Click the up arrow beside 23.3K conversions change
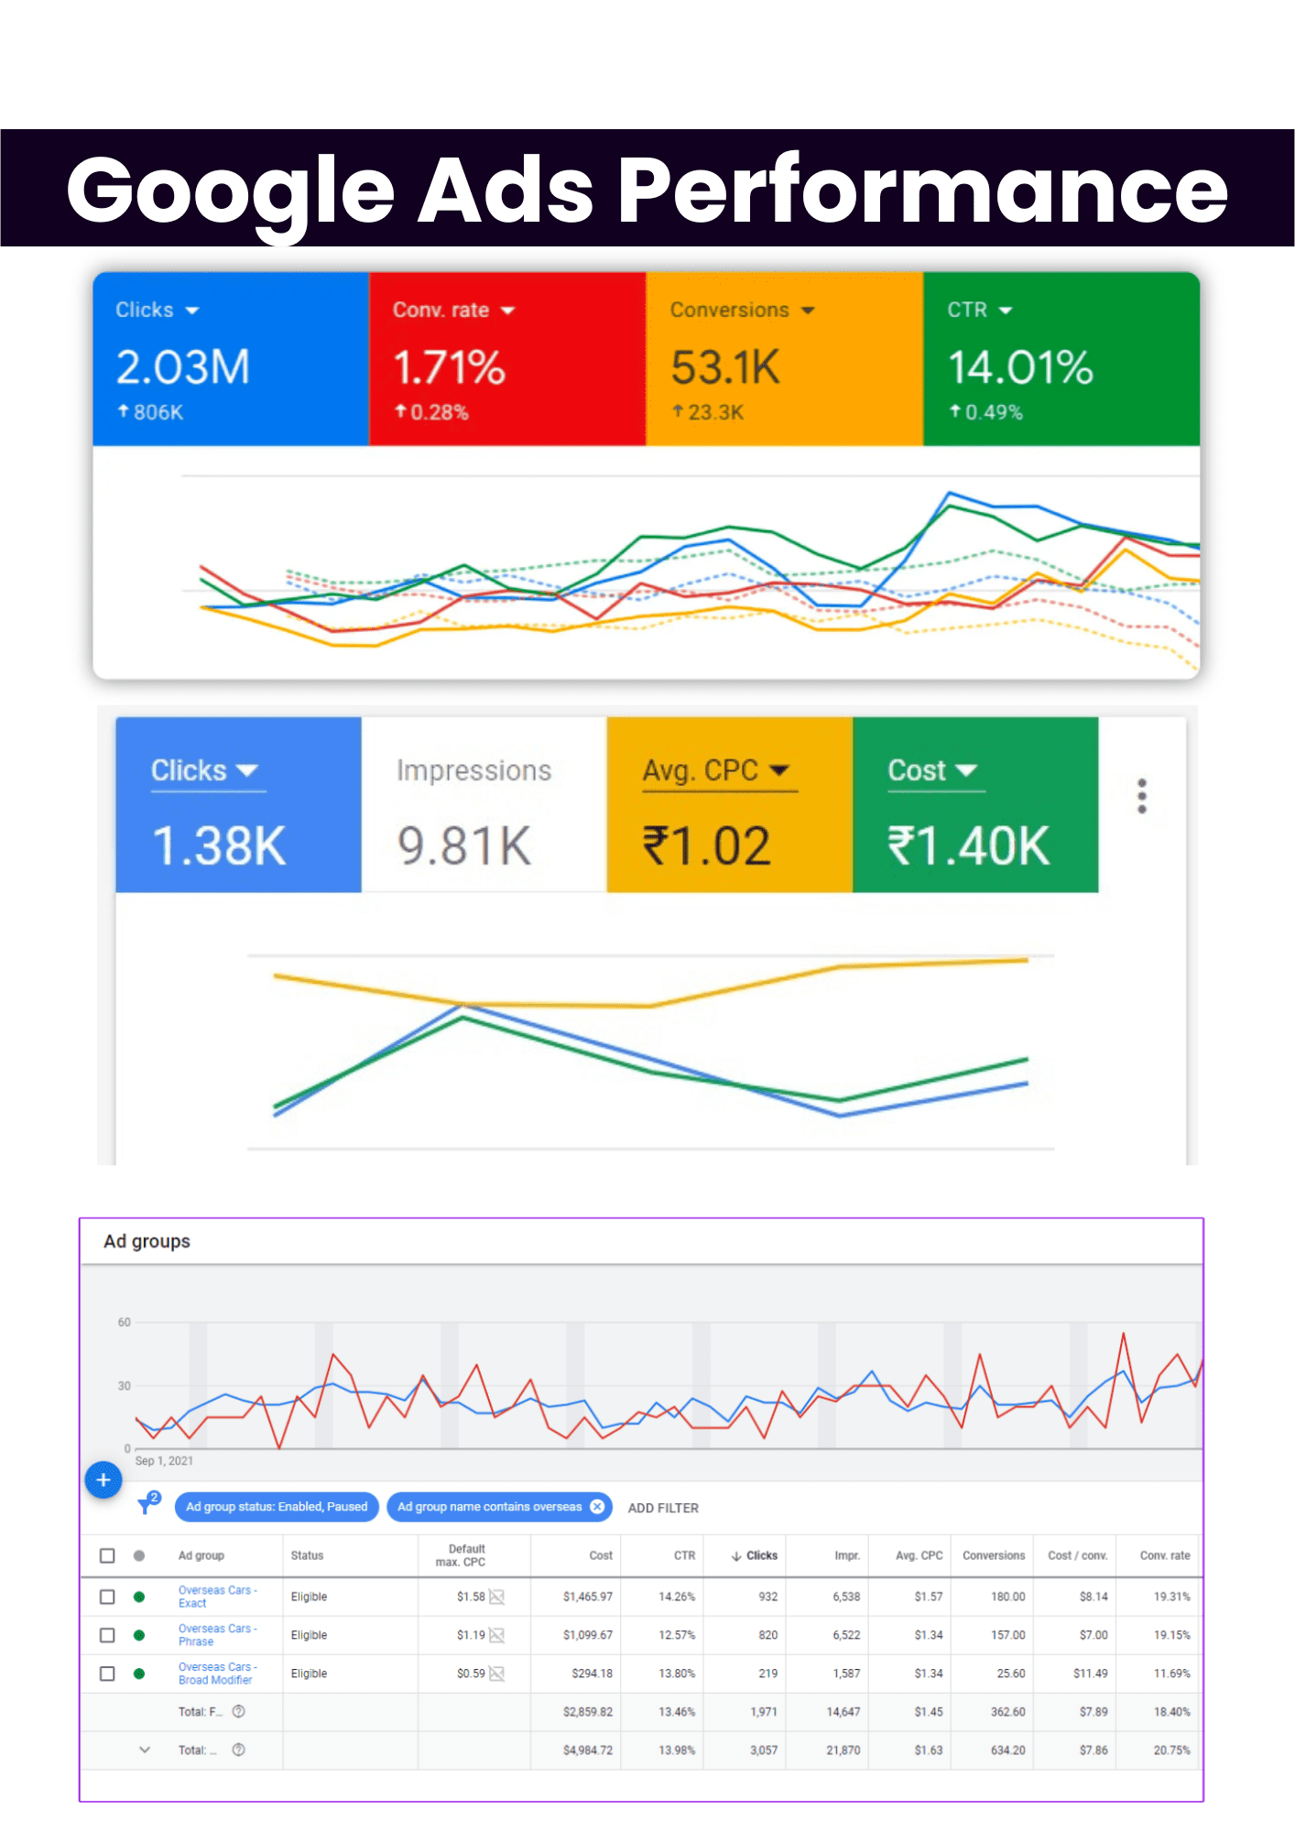Viewport: 1295px width, 1832px height. [x=678, y=411]
